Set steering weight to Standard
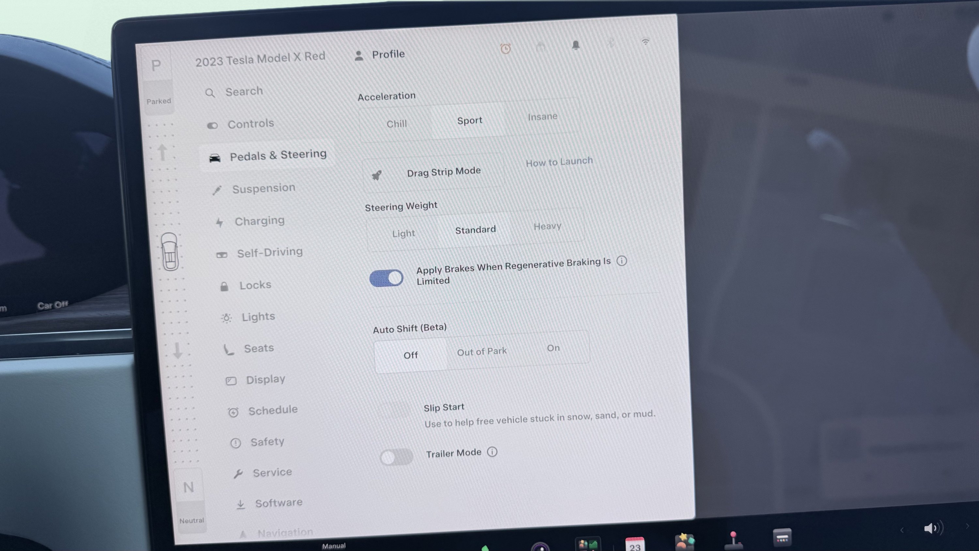 (x=475, y=230)
